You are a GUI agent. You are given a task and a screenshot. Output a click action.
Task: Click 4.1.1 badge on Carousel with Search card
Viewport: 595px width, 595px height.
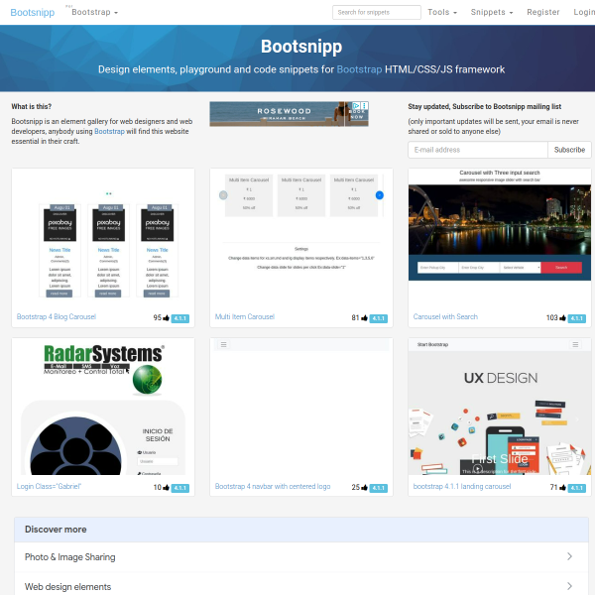577,318
